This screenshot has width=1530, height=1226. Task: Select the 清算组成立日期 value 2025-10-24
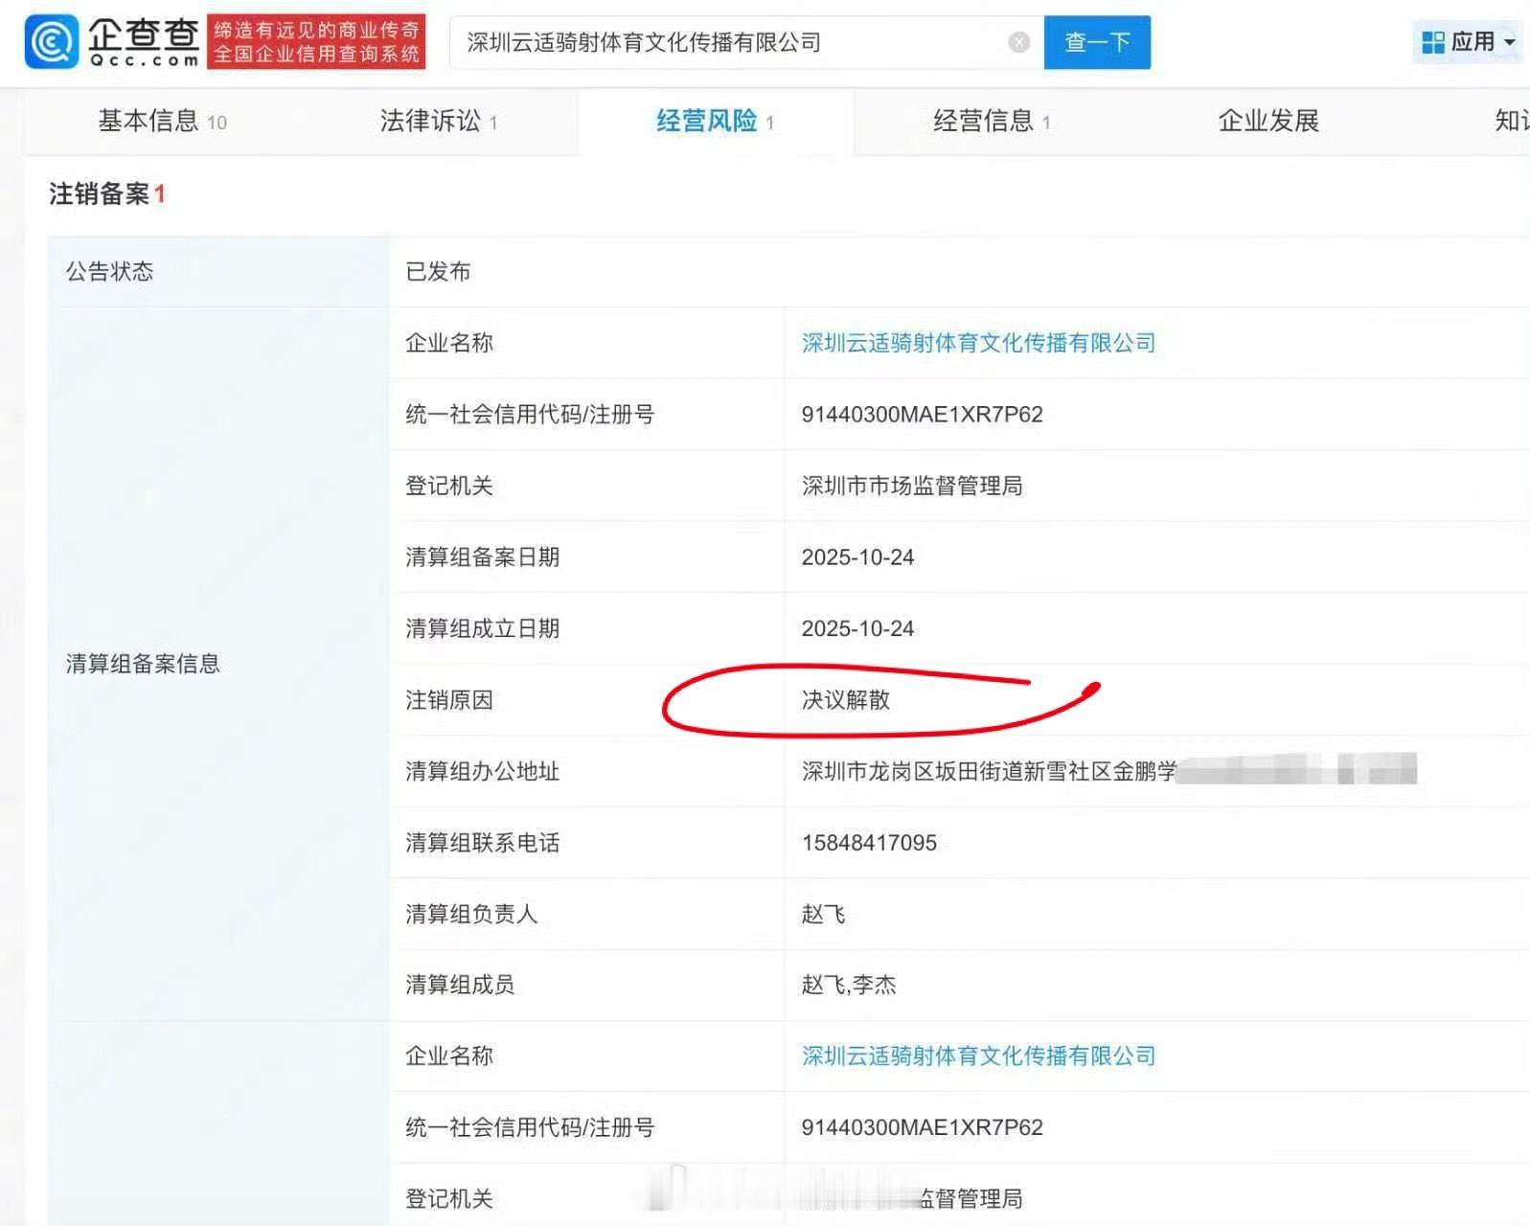pos(857,628)
